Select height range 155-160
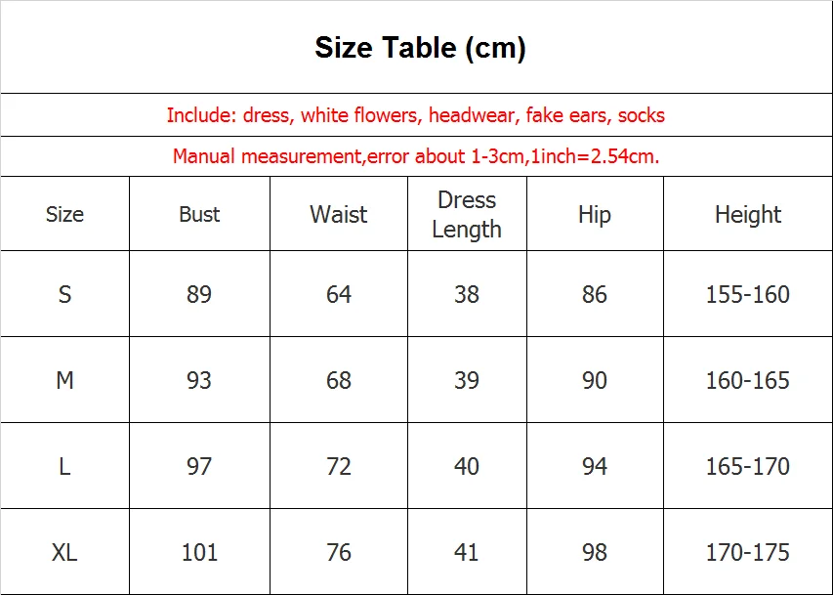The width and height of the screenshot is (833, 595). pos(747,294)
